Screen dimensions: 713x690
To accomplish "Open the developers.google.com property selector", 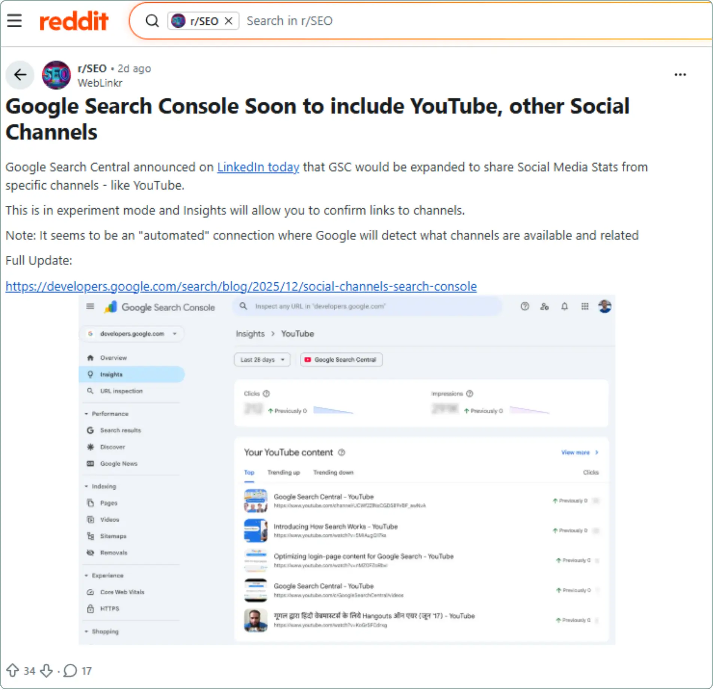I will (x=132, y=334).
